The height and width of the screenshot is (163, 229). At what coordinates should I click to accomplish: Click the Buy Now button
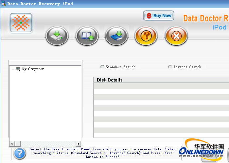(x=159, y=16)
